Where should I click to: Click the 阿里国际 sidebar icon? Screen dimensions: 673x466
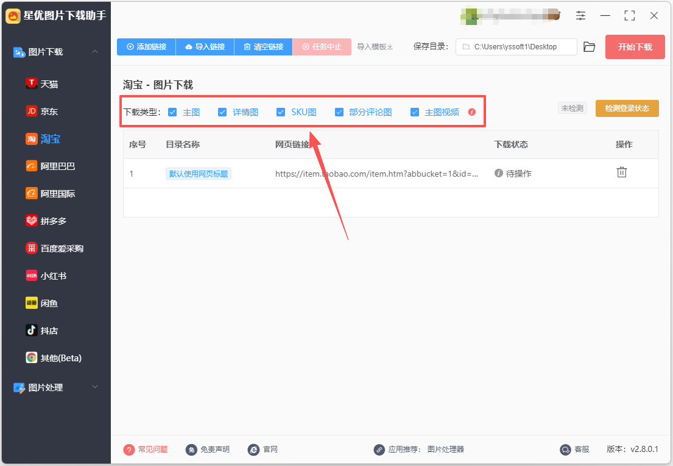click(31, 194)
